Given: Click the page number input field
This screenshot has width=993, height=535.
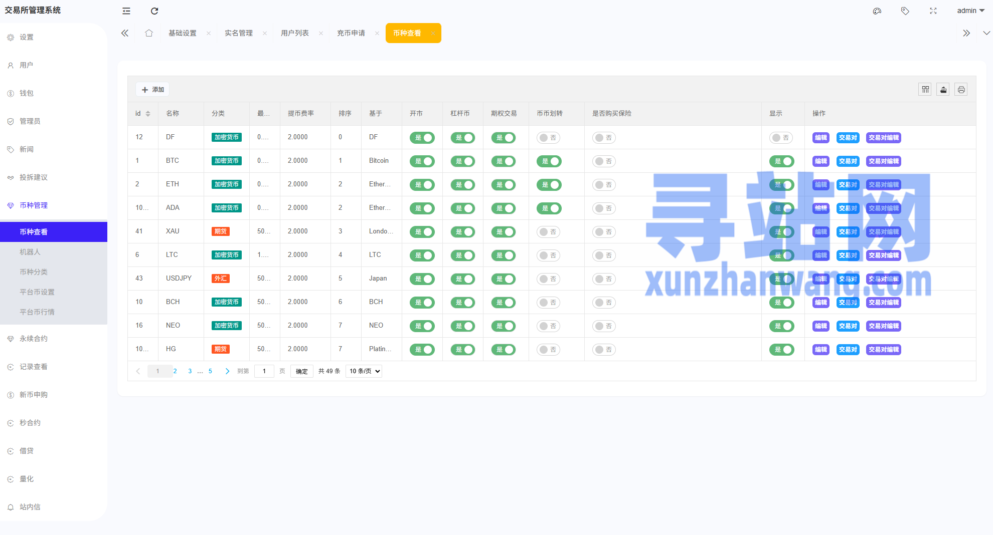Looking at the screenshot, I should (x=264, y=371).
